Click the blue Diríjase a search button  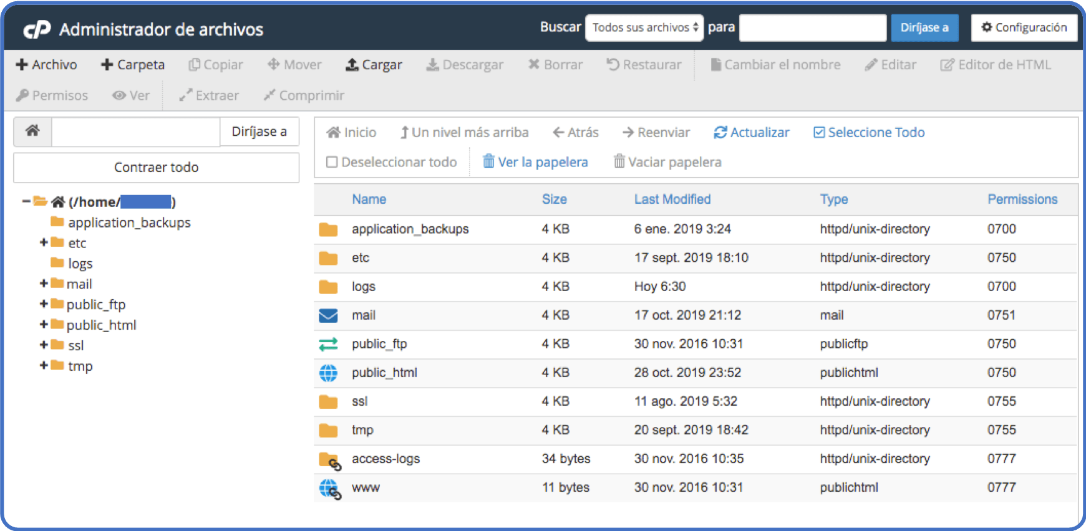[x=924, y=27]
